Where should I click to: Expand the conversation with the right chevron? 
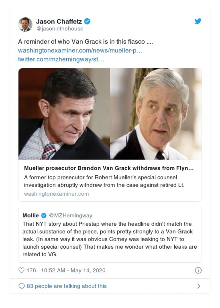pyautogui.click(x=199, y=286)
